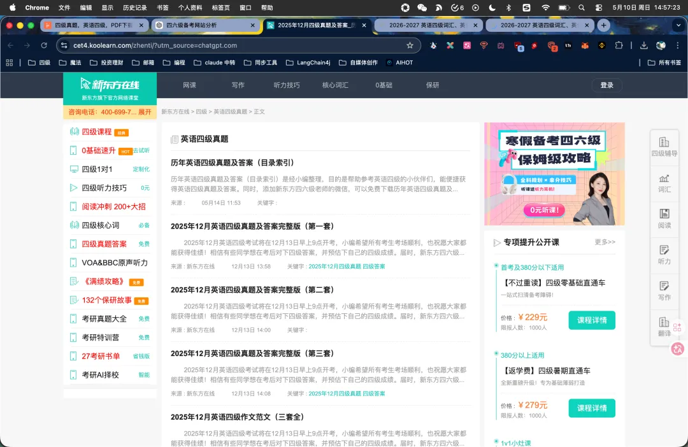Open the AIHOT bookmark

click(399, 63)
